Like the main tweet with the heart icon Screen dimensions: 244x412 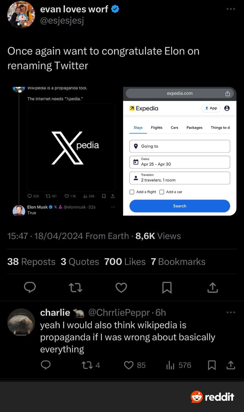(121, 287)
